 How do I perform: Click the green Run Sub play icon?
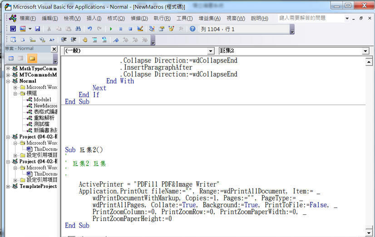(111, 29)
